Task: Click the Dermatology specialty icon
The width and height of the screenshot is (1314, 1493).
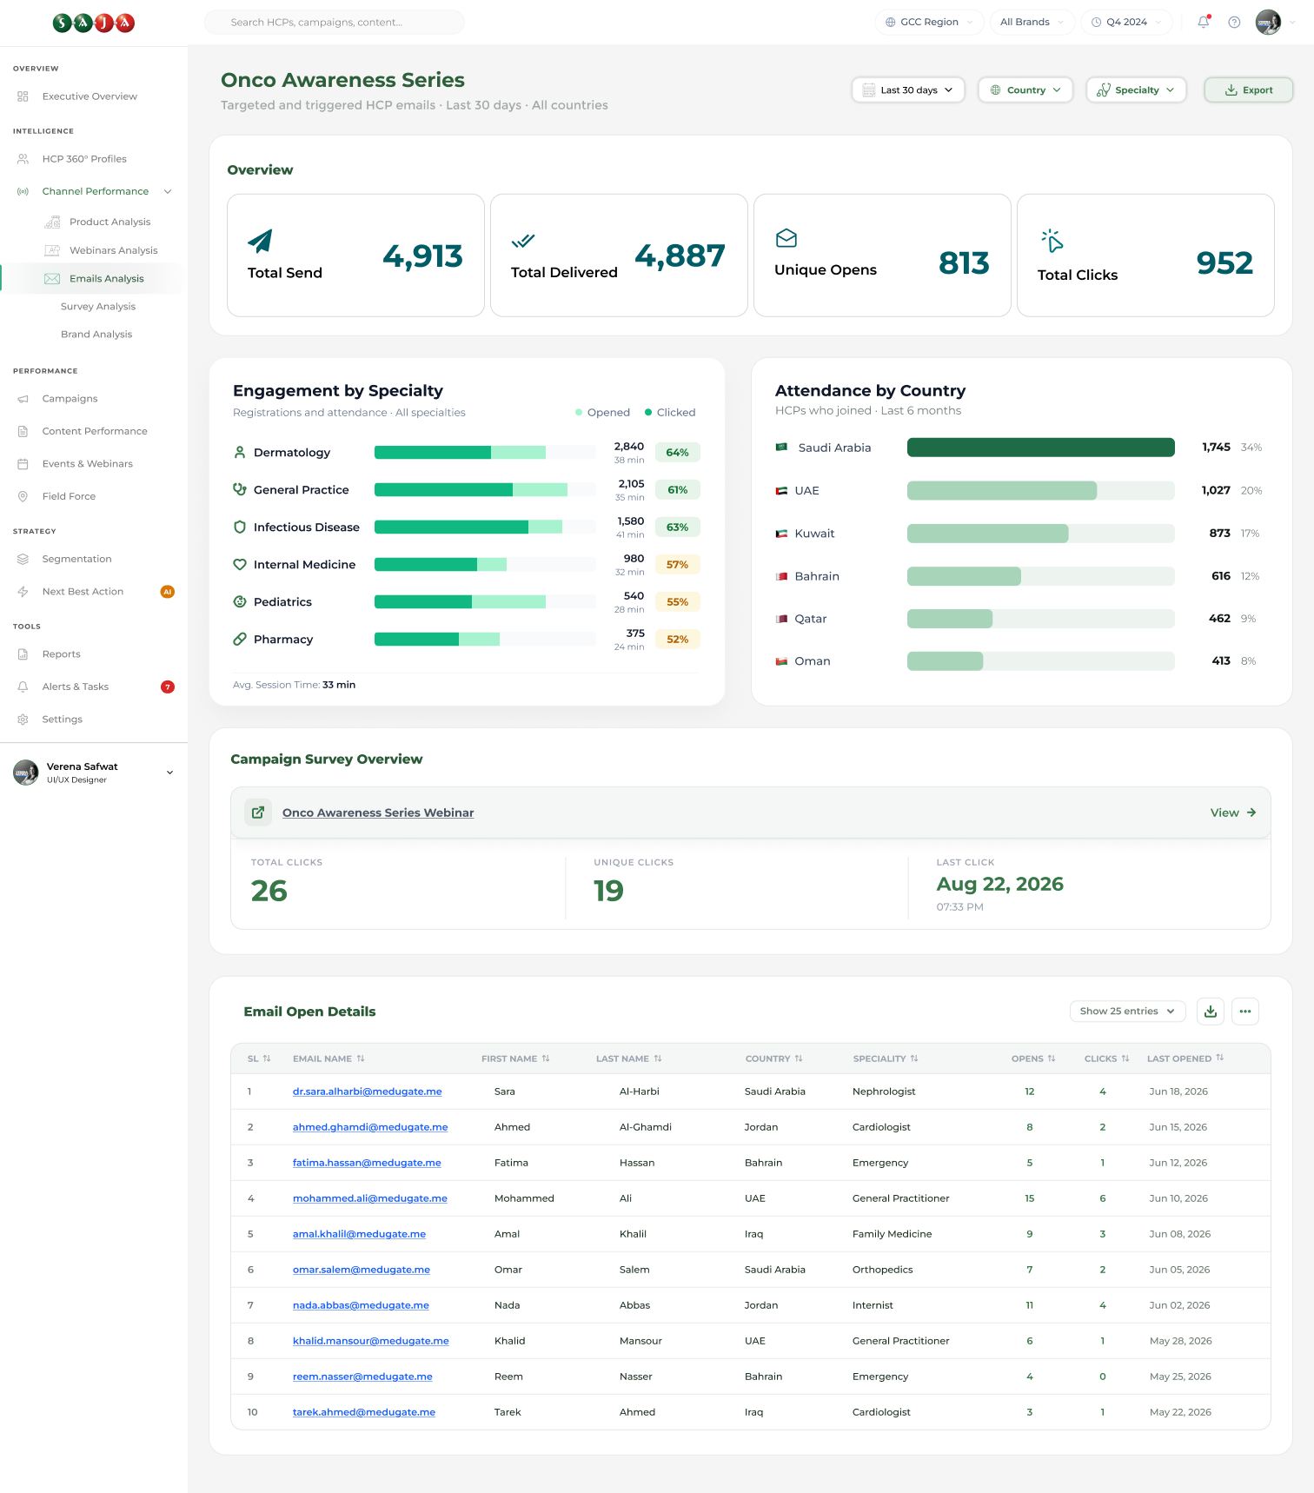Action: coord(240,453)
